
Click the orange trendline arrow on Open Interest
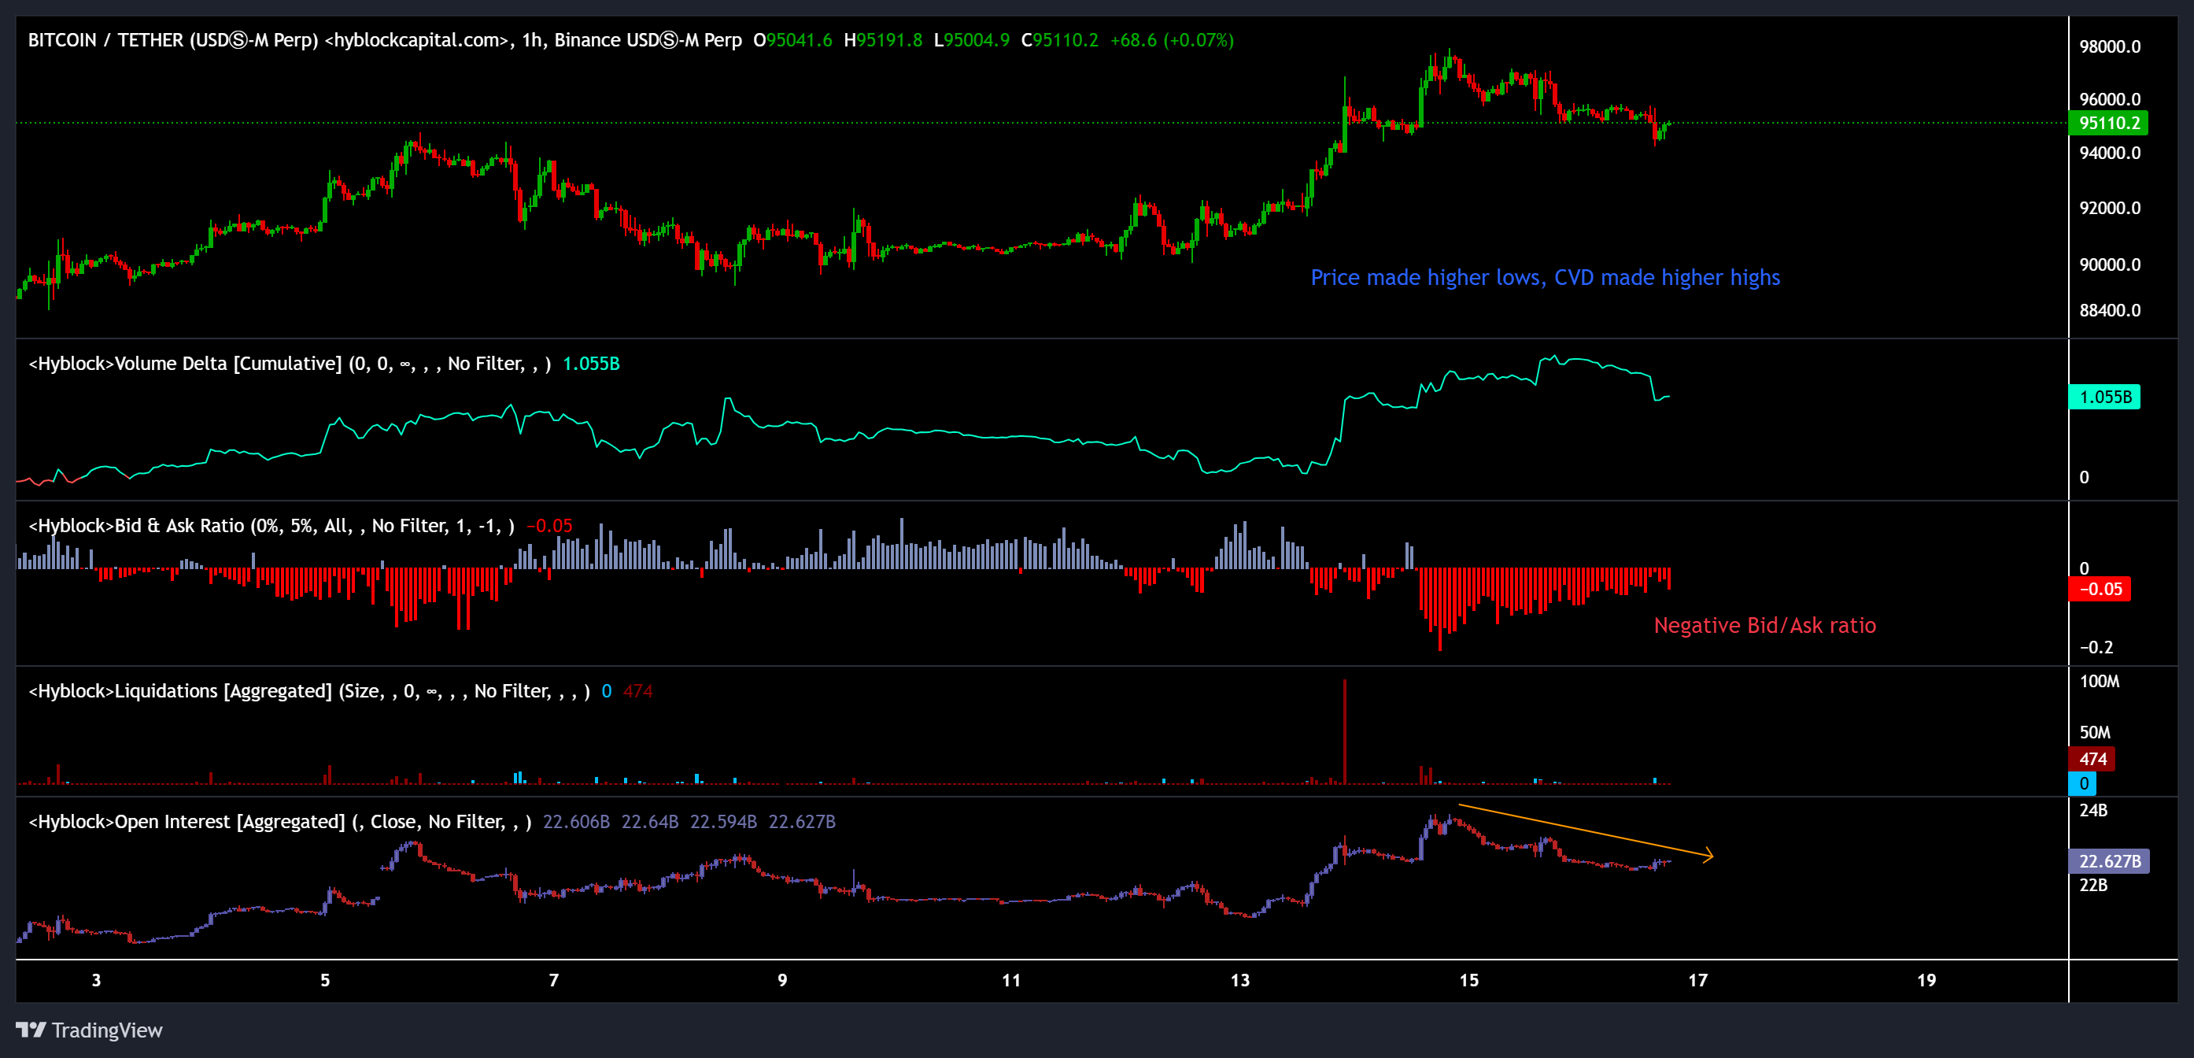tap(1584, 830)
